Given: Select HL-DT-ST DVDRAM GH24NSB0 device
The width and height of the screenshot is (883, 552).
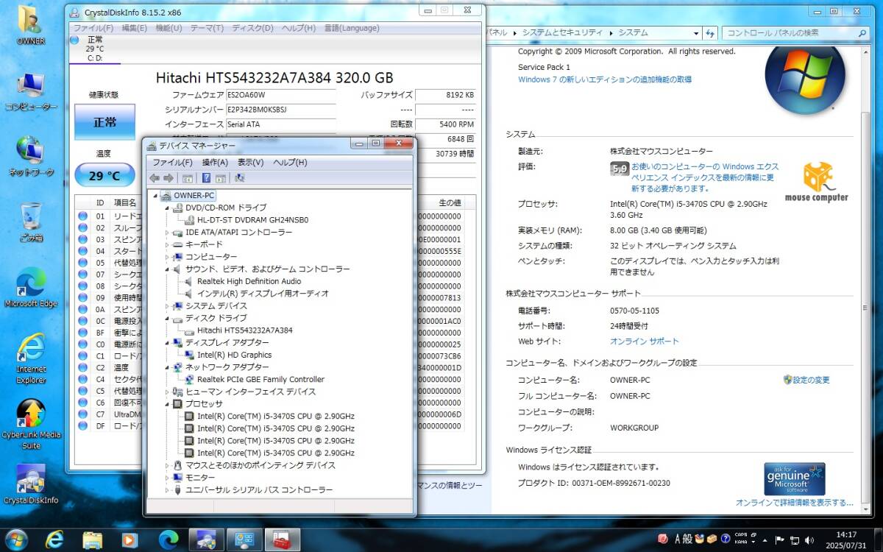Looking at the screenshot, I should pyautogui.click(x=252, y=220).
